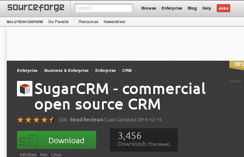
Task: Select the Mac platform link
Action: (44, 155)
